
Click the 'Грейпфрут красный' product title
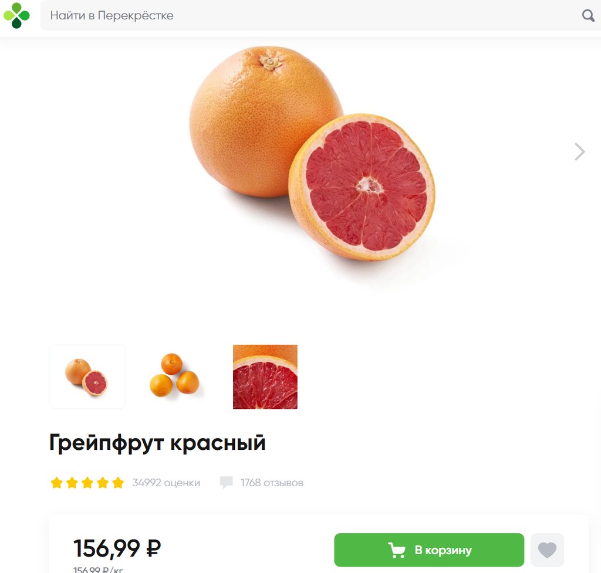[x=157, y=443]
